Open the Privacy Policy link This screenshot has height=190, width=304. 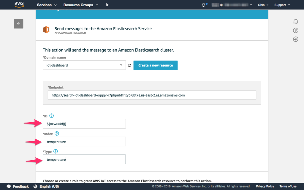click(x=265, y=186)
